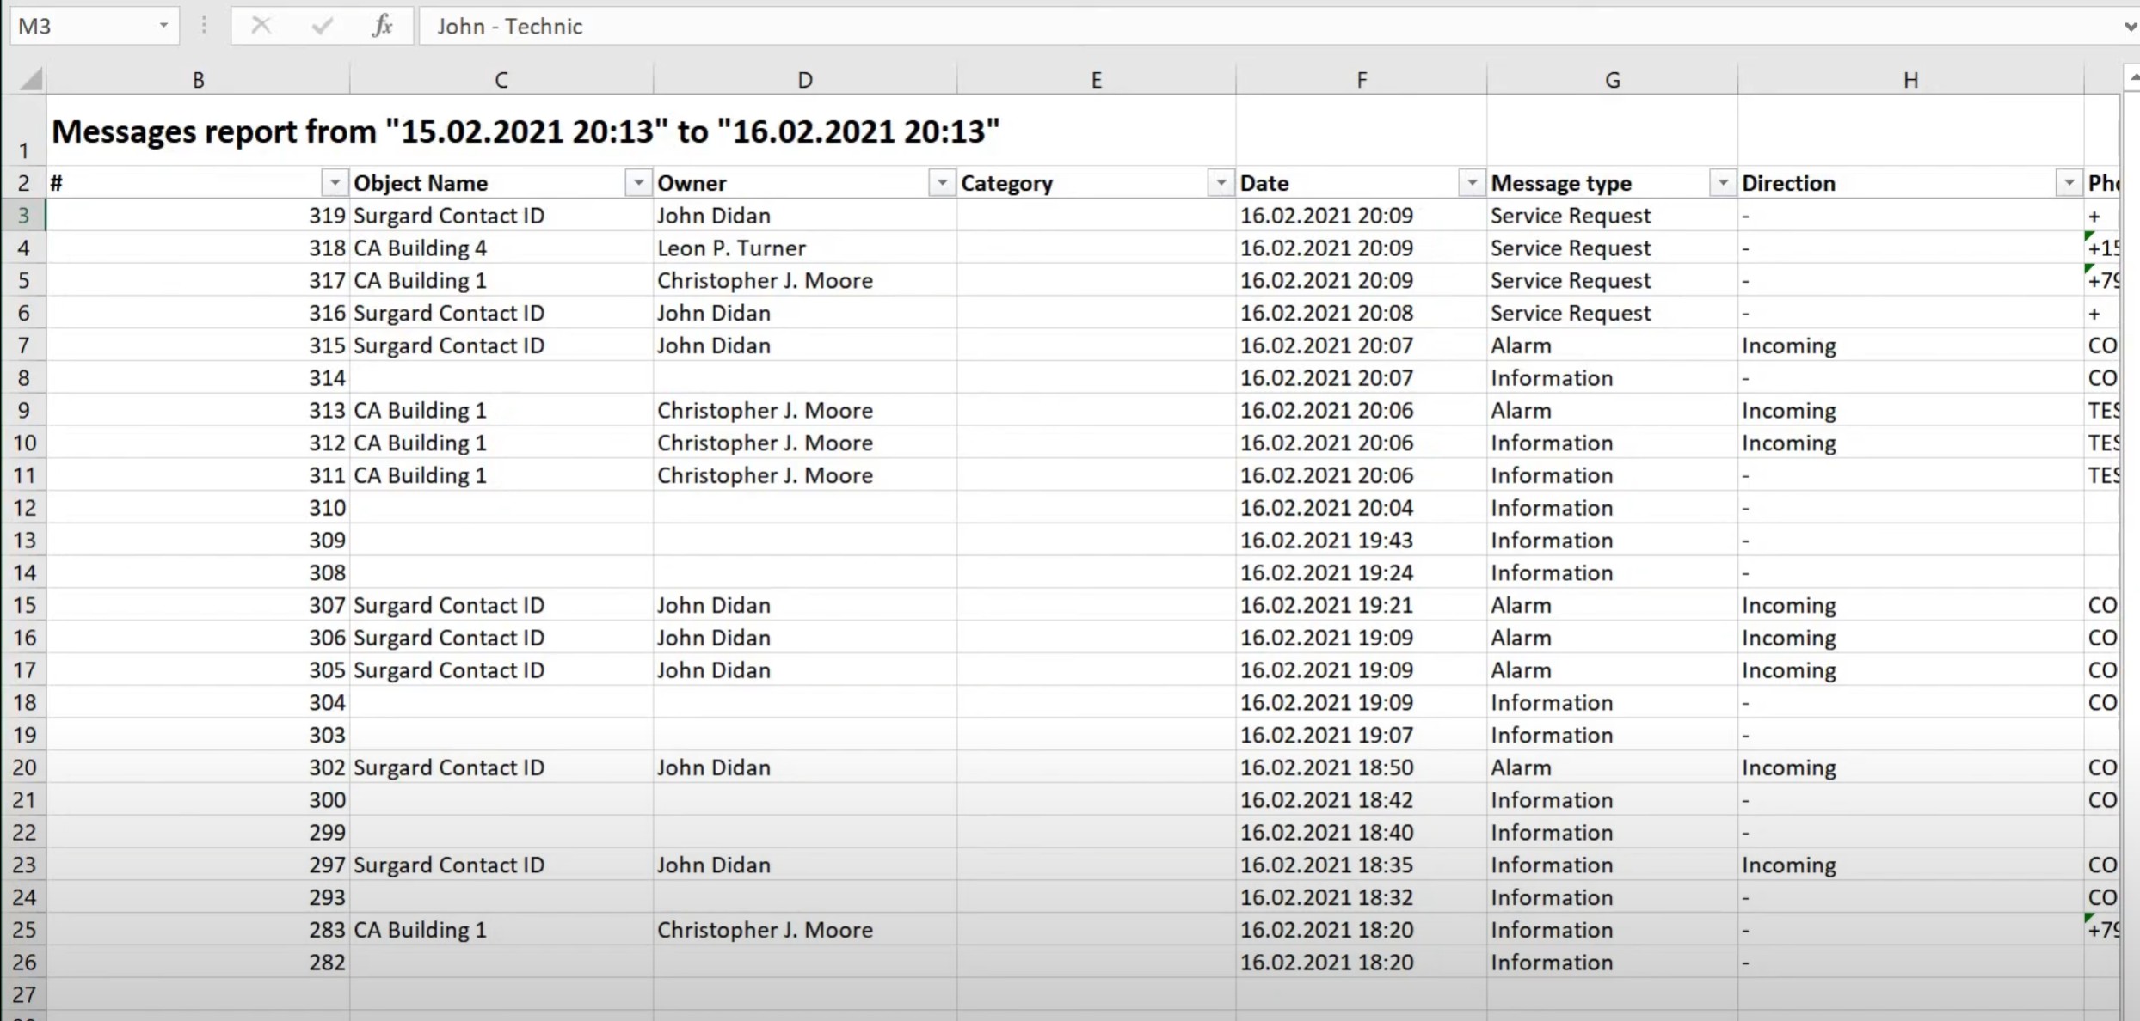Cancel the formula bar entry with X

tap(261, 26)
